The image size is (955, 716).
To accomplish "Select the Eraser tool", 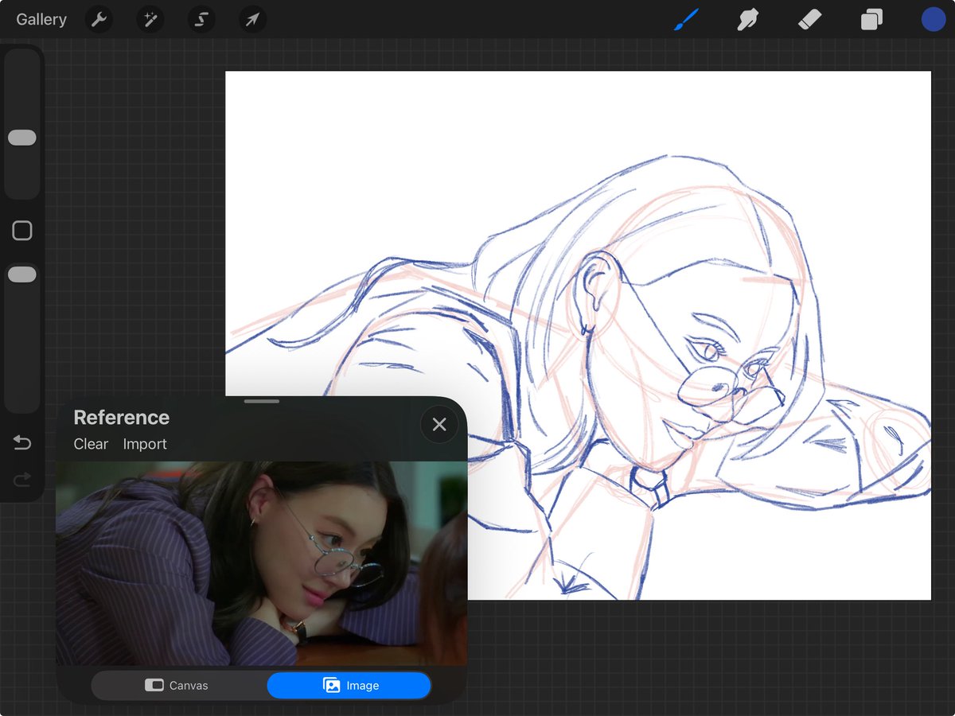I will [x=809, y=20].
